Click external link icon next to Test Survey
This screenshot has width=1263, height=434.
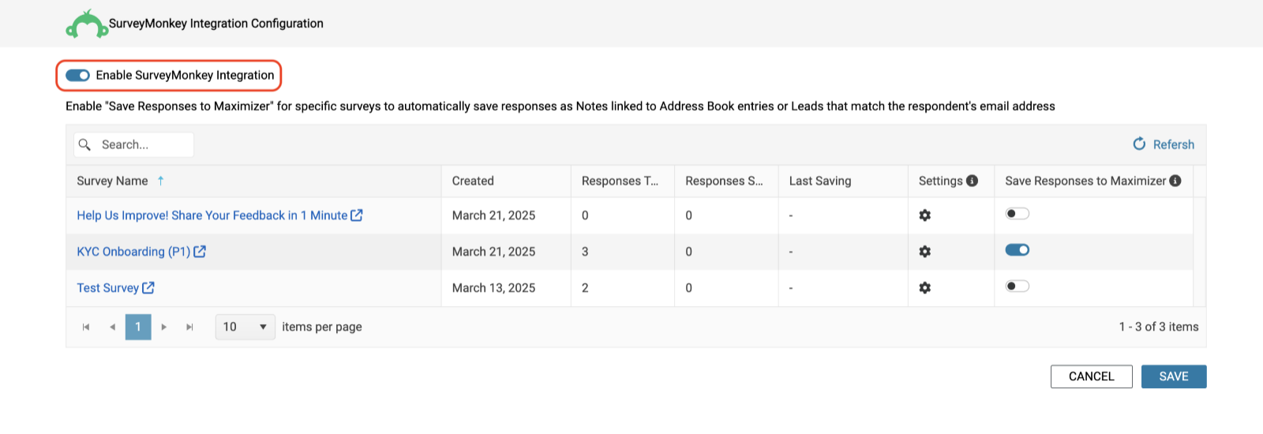[x=148, y=287]
